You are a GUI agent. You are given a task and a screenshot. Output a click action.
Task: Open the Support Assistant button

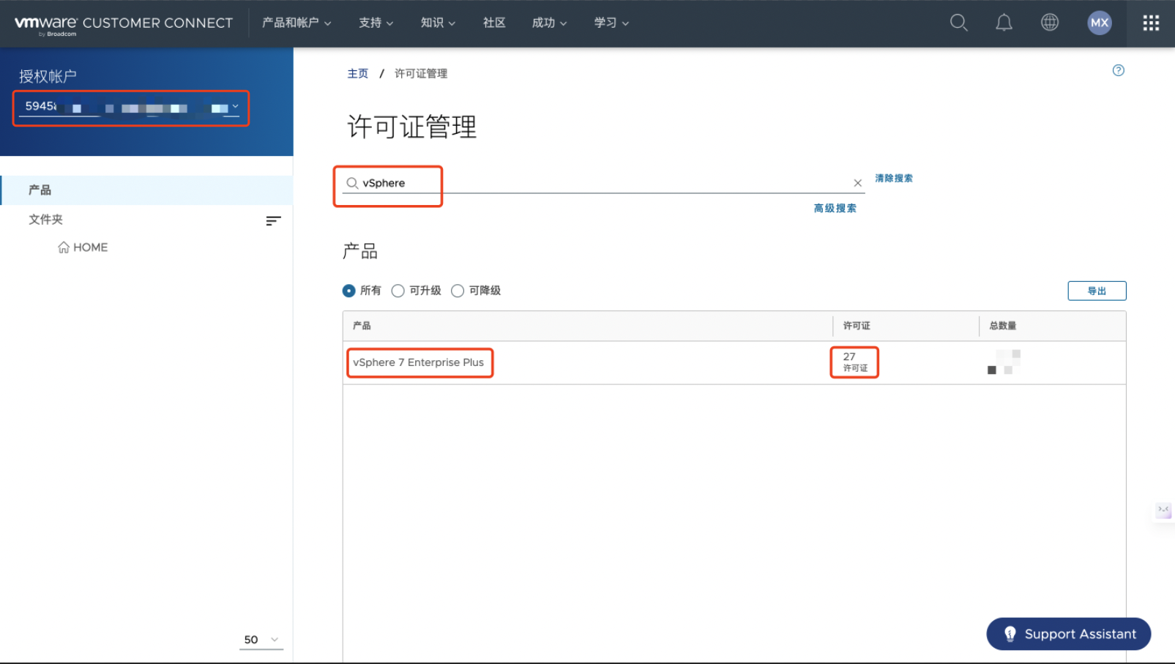[x=1069, y=634]
